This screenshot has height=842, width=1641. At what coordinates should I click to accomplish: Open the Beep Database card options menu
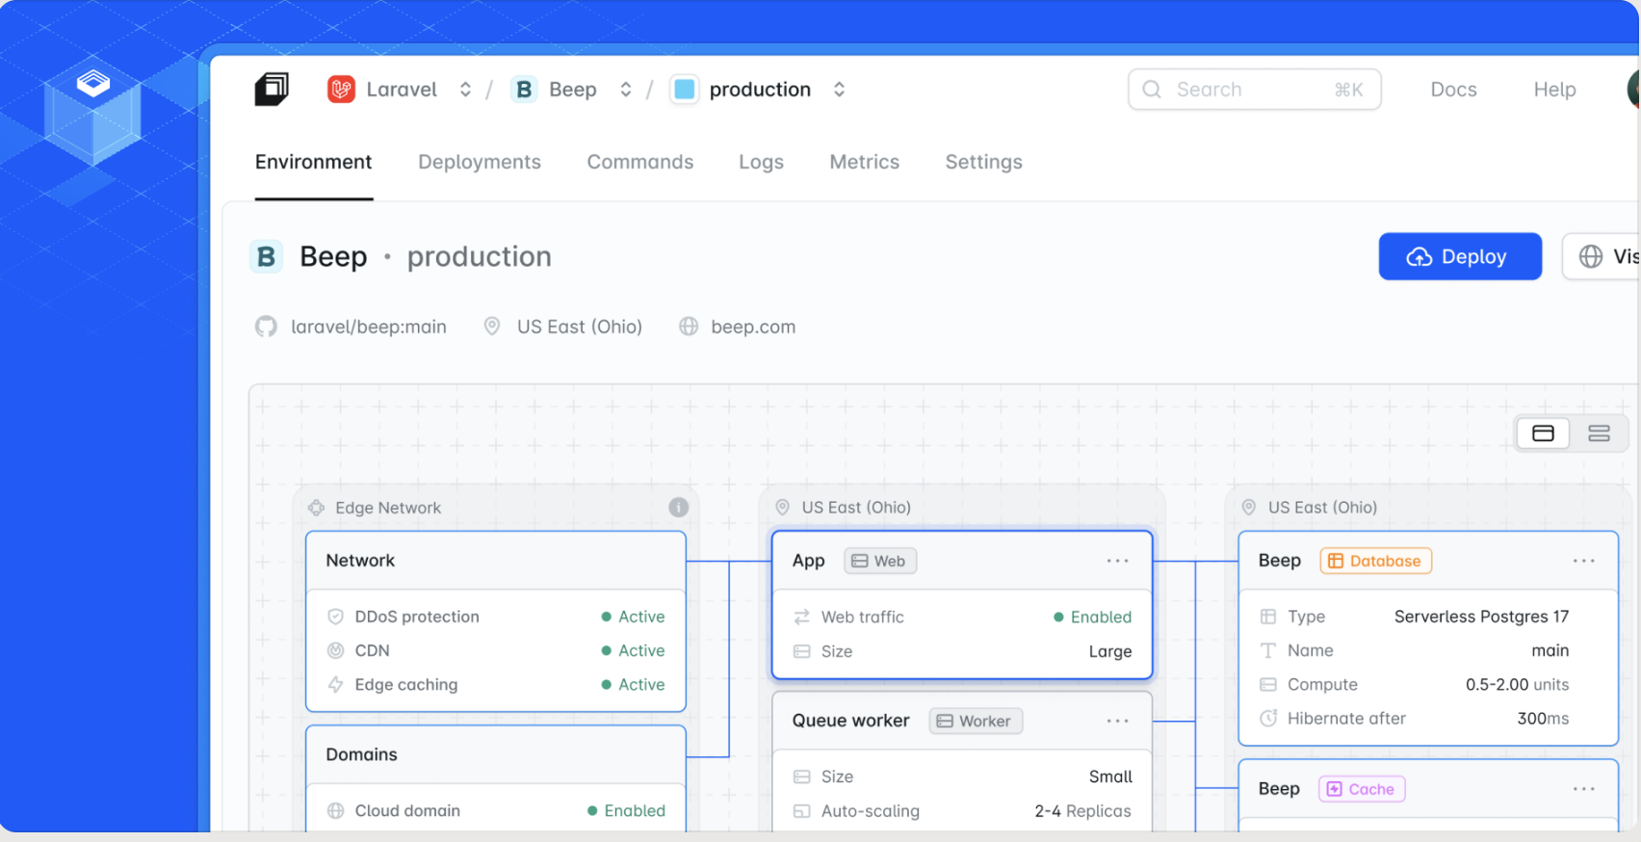tap(1583, 561)
